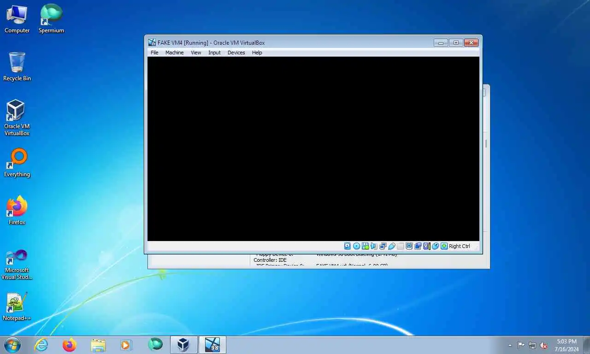590x354 pixels.
Task: Select the Recycle Bin desktop icon
Action: pos(17,67)
